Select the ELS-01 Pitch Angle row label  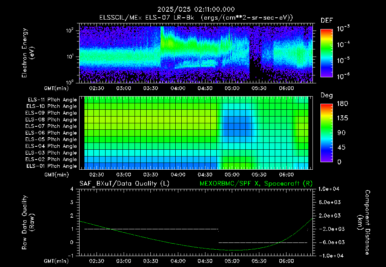click(52, 166)
